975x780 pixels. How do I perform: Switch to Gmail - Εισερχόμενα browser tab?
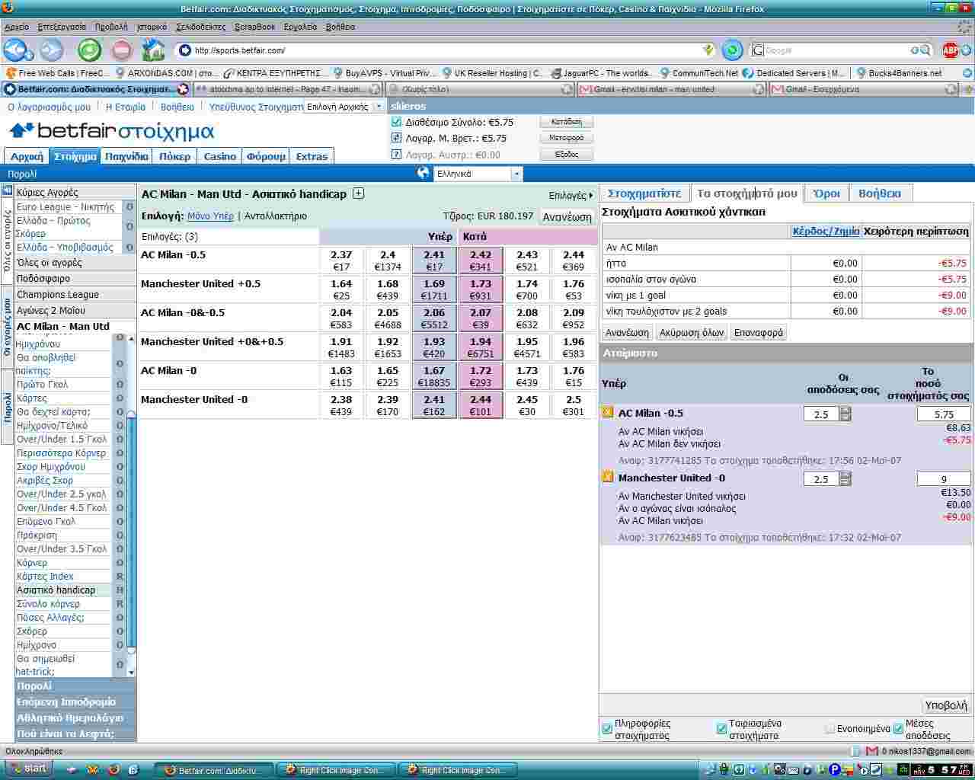click(x=863, y=89)
